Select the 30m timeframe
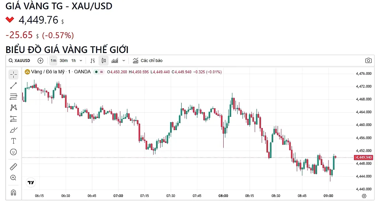 coord(63,61)
